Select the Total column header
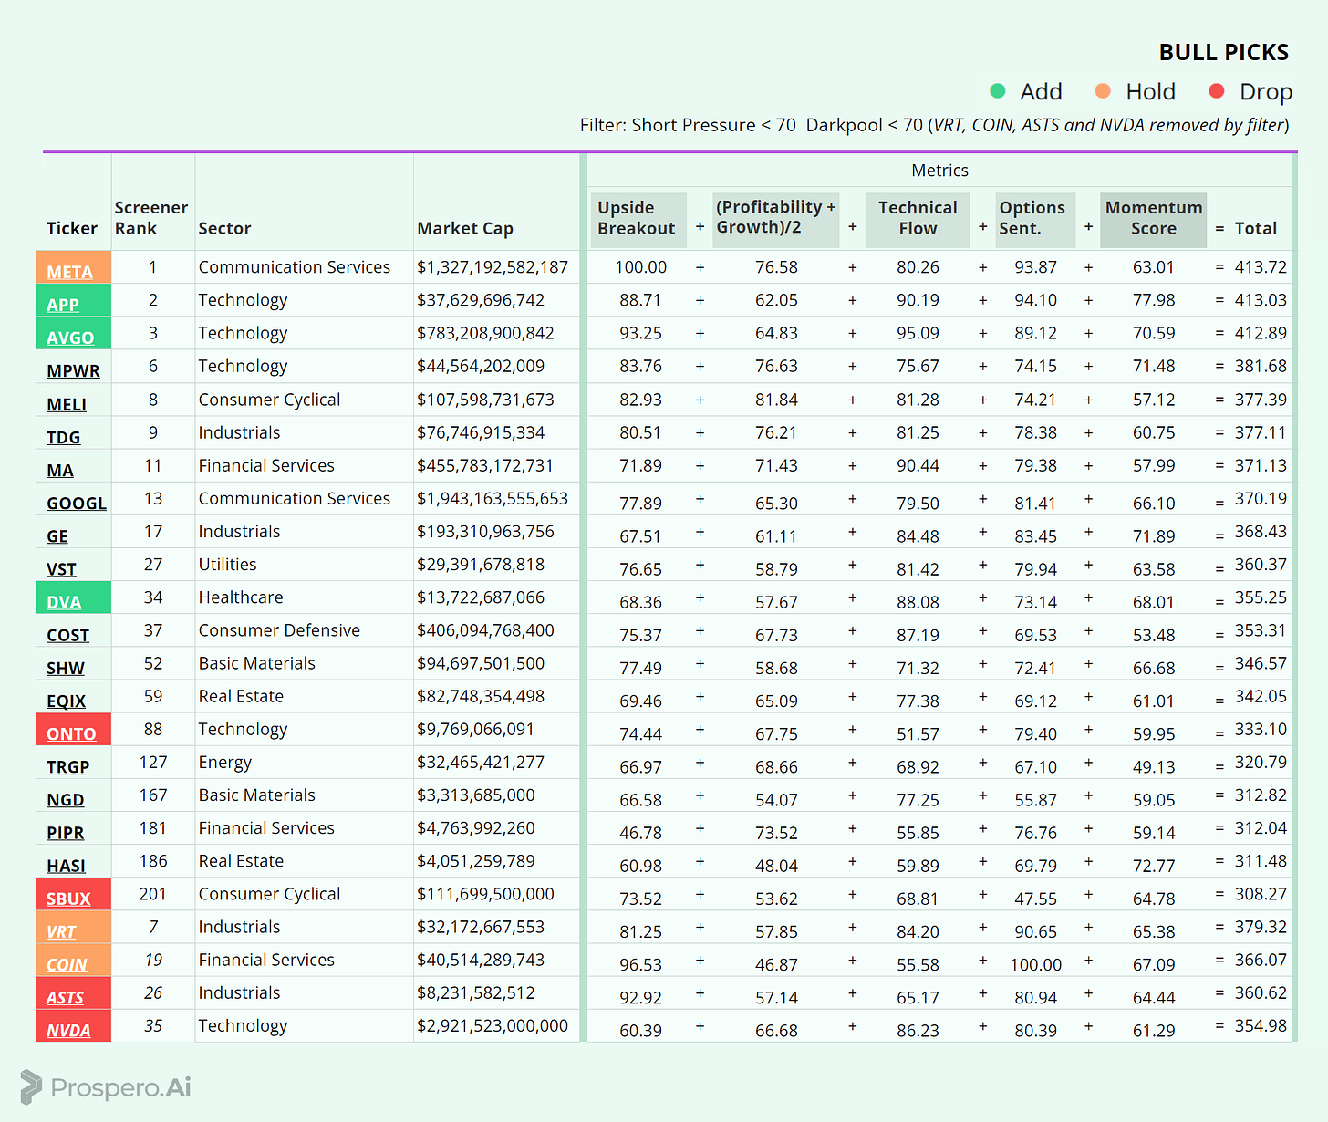 [x=1256, y=228]
